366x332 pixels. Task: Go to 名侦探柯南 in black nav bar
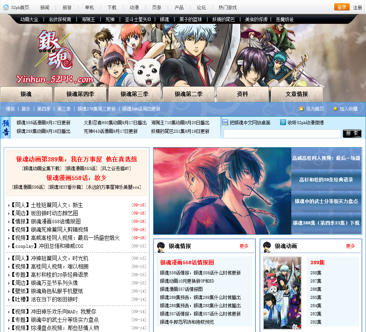pyautogui.click(x=60, y=19)
